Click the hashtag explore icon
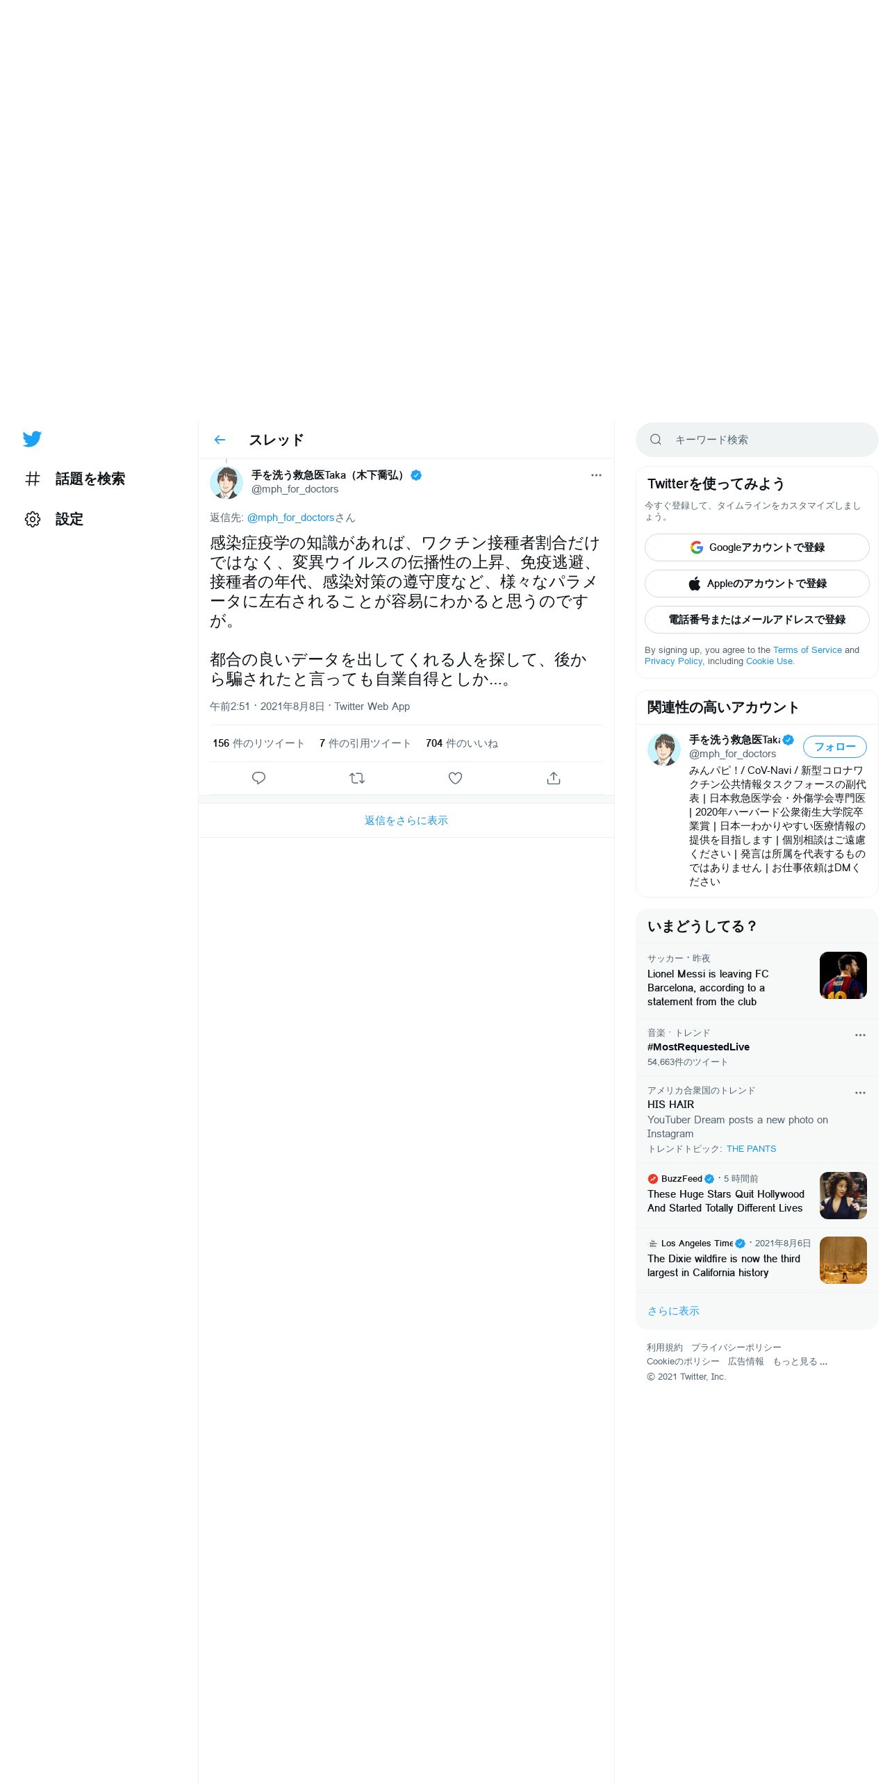The image size is (892, 1784). [x=33, y=479]
